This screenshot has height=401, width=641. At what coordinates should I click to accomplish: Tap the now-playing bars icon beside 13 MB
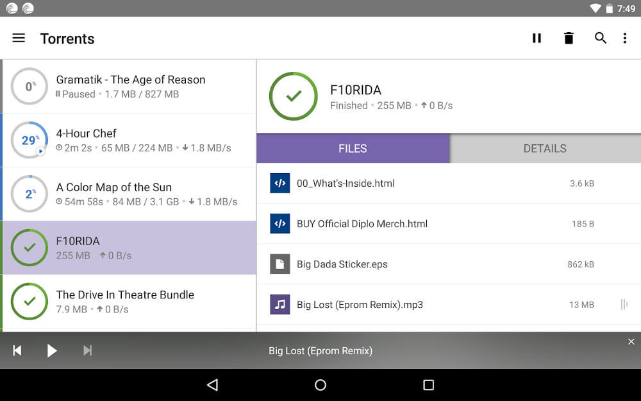[624, 304]
